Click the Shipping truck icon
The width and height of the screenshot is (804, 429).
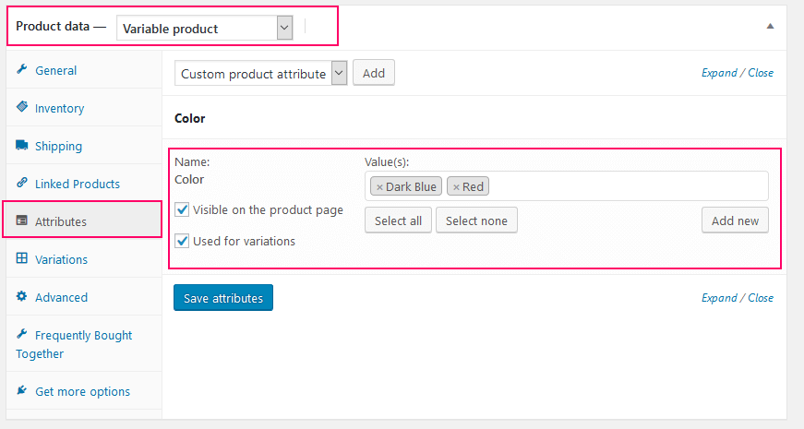pos(21,146)
